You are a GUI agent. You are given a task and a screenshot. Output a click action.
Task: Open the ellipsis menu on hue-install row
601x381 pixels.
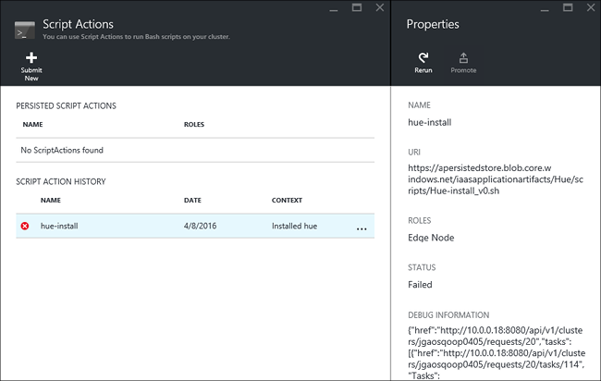point(361,227)
